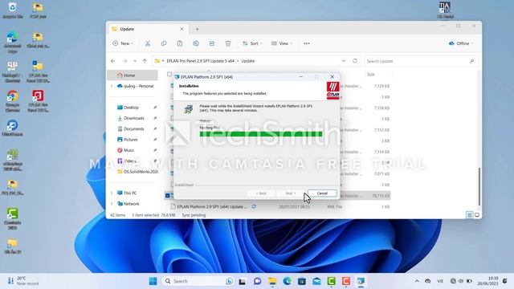Viewport: 514px width, 289px height.
Task: Click the Paste clipboard icon in Explorer toolbar
Action: coord(180,43)
